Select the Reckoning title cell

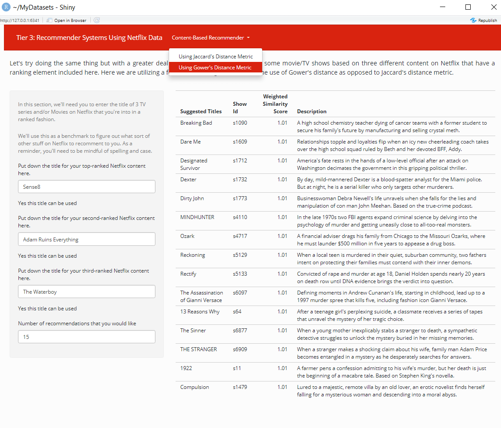[x=193, y=255]
